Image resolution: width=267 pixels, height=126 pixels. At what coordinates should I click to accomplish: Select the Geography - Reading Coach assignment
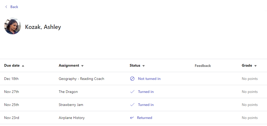coord(81,79)
